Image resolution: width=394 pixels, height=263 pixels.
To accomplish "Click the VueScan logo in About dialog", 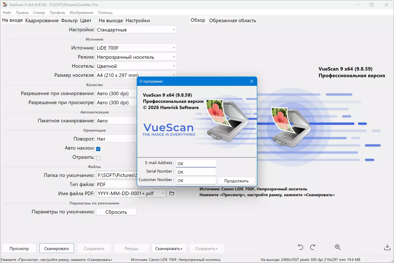I will pyautogui.click(x=169, y=129).
